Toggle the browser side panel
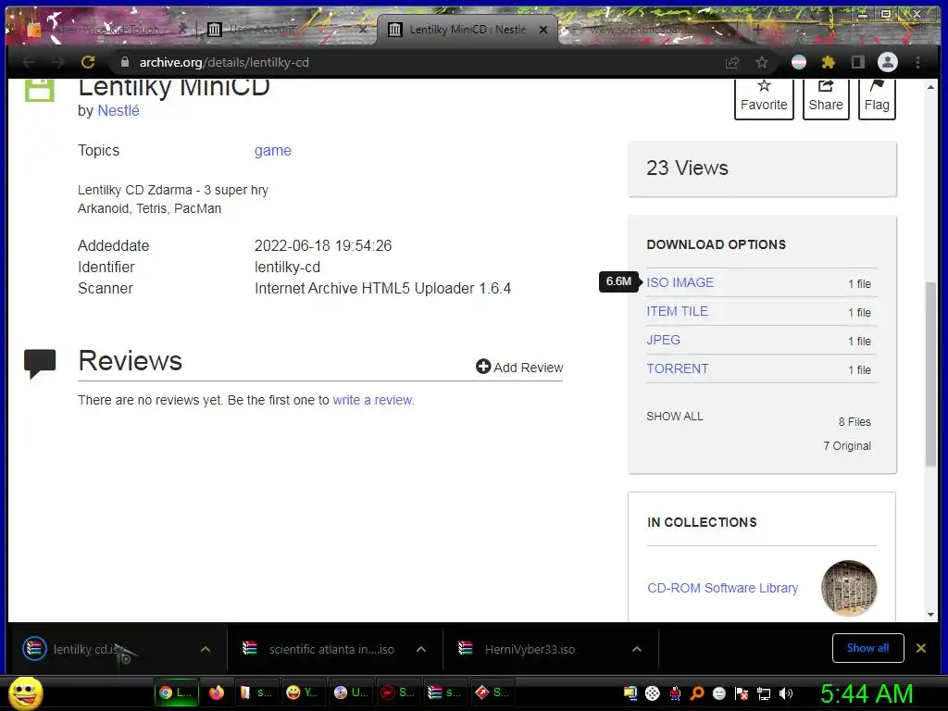The width and height of the screenshot is (948, 711). tap(858, 62)
